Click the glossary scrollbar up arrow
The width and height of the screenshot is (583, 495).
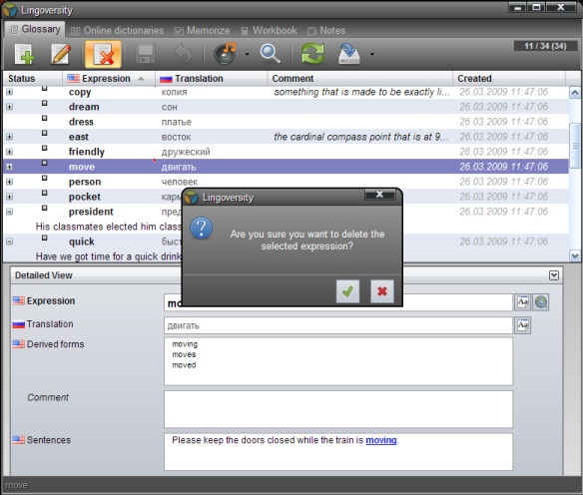point(575,92)
